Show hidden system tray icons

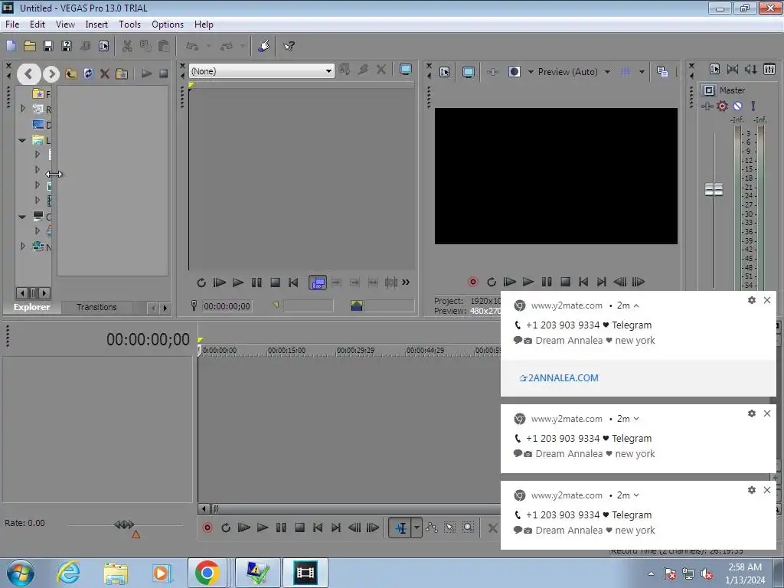point(651,573)
